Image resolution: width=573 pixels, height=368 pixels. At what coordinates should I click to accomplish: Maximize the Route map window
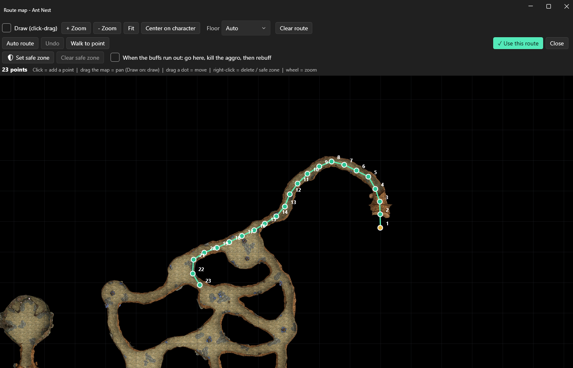click(548, 6)
